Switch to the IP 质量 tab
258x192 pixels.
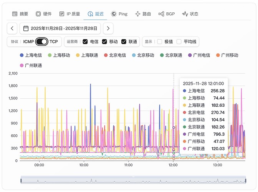pos(70,14)
